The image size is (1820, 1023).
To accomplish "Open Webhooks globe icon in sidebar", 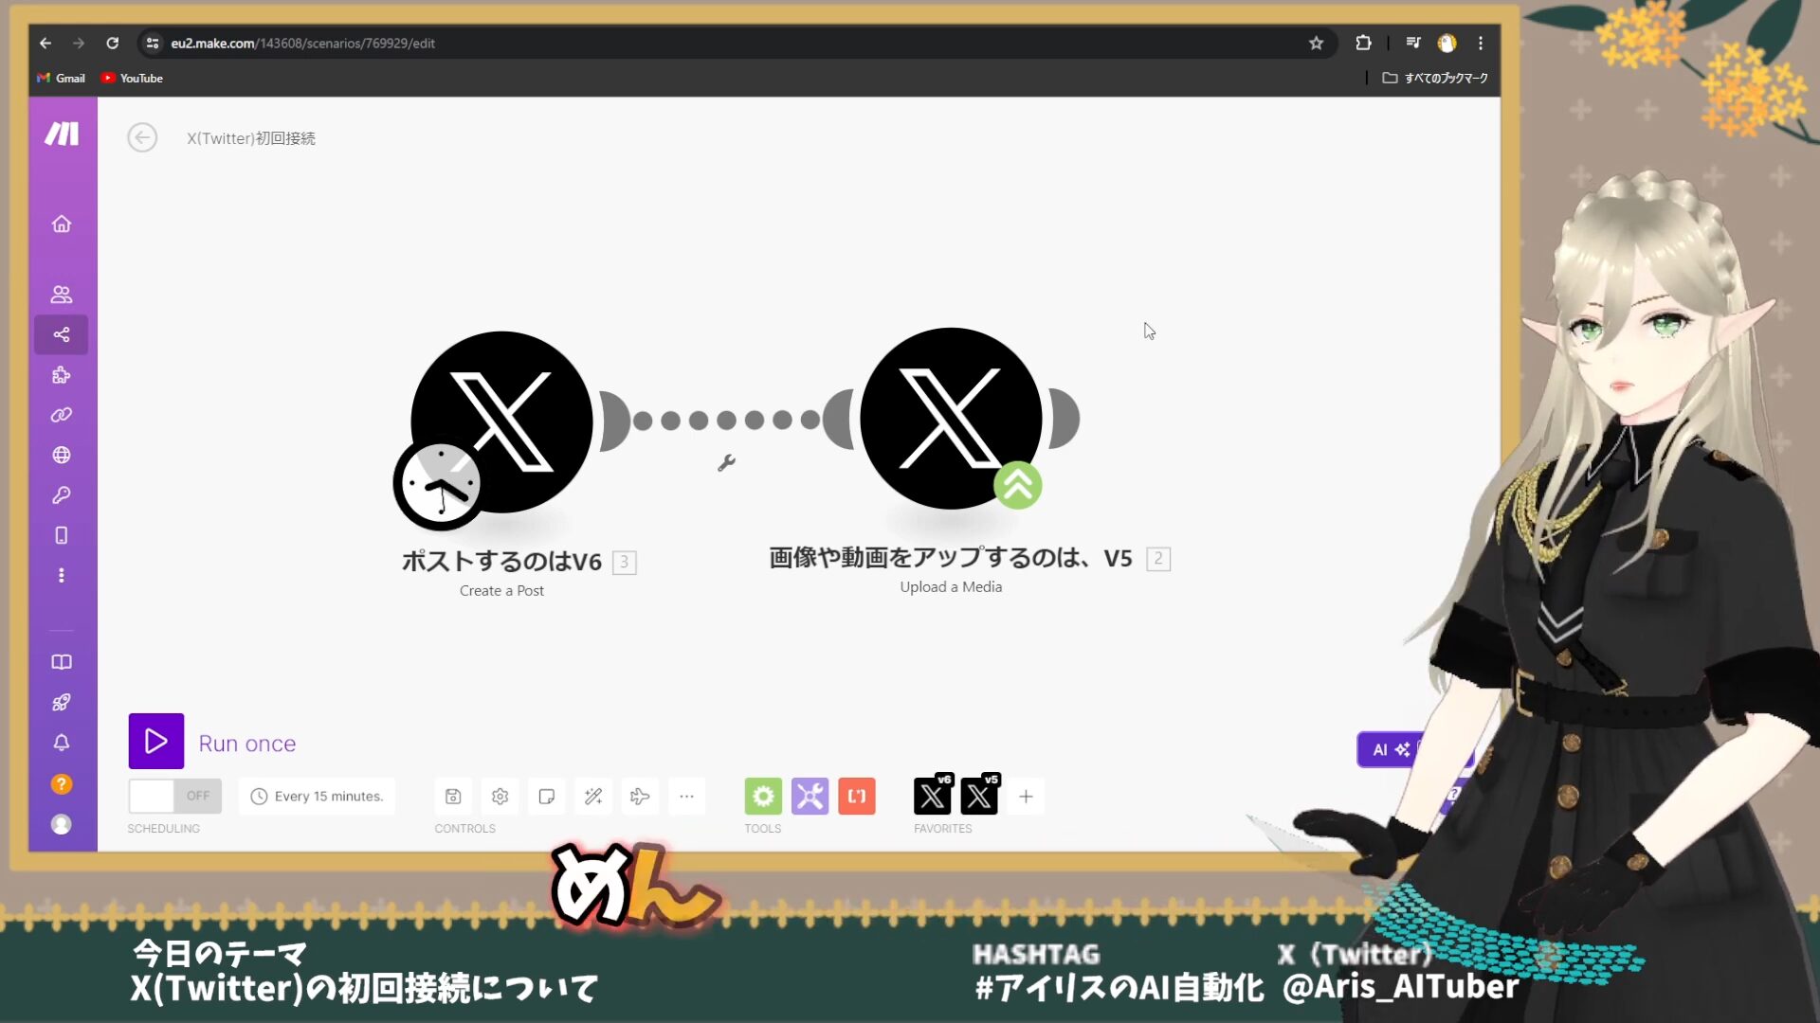I will (x=62, y=455).
